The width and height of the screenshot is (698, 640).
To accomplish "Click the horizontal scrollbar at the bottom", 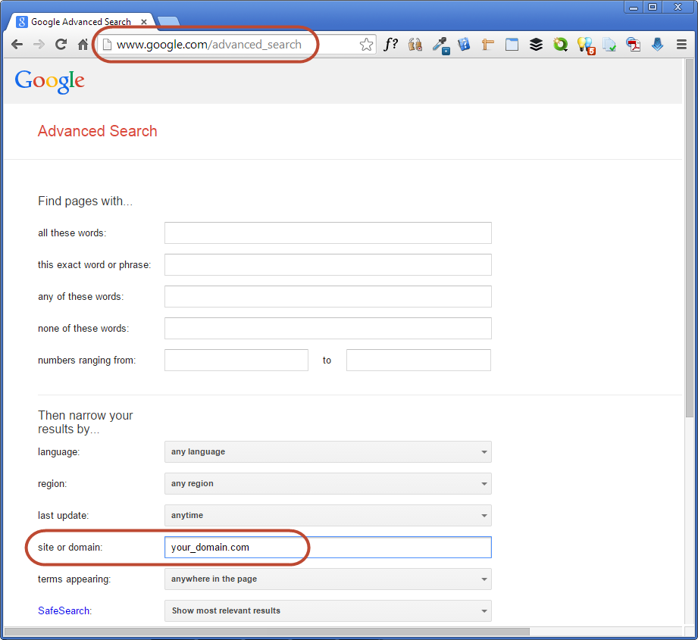I will tap(267, 632).
